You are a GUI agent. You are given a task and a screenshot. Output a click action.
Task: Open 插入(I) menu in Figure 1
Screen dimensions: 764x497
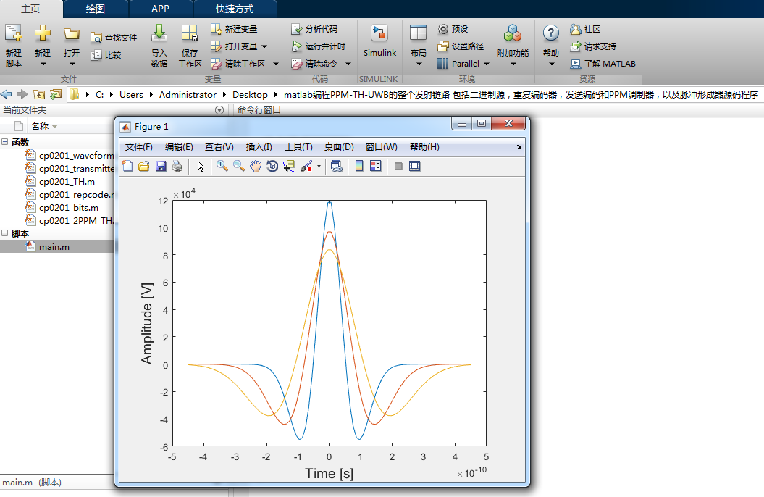[259, 146]
